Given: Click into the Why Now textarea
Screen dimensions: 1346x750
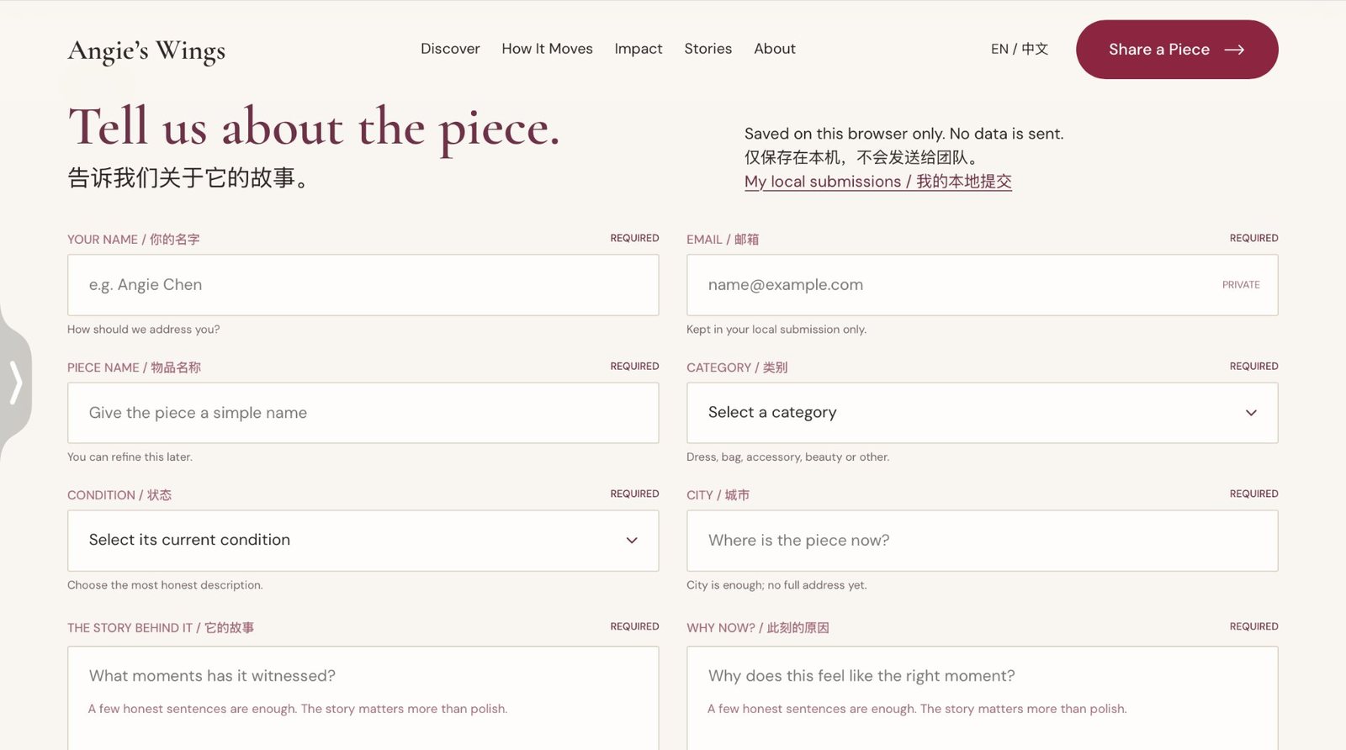Looking at the screenshot, I should point(983,698).
